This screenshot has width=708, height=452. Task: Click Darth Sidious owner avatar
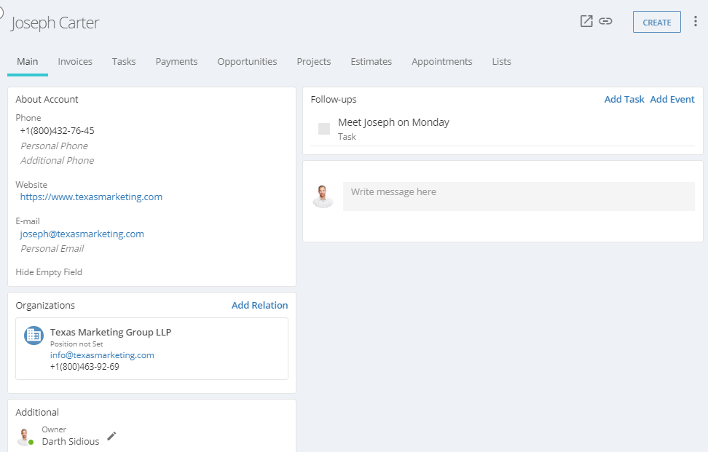(25, 437)
